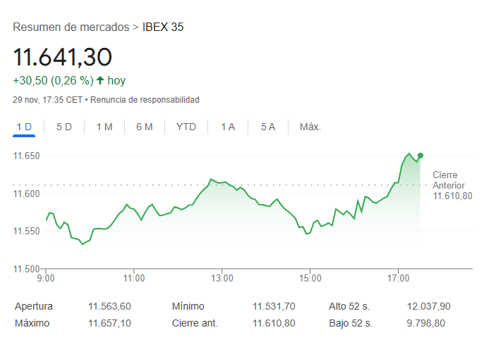Click the green upward arrow icon
Screen dimensions: 491x342
click(x=100, y=80)
